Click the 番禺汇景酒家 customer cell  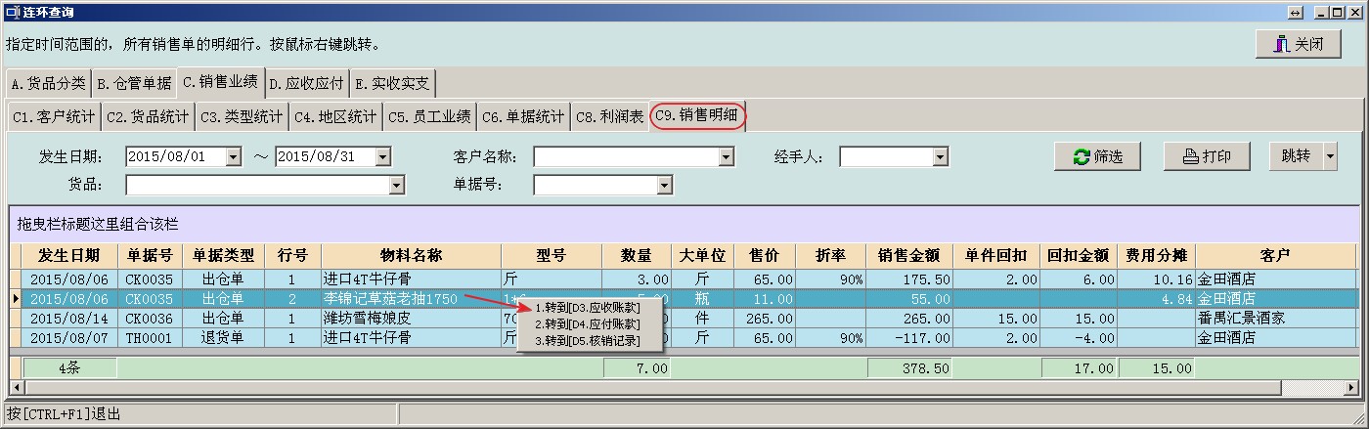click(1274, 318)
